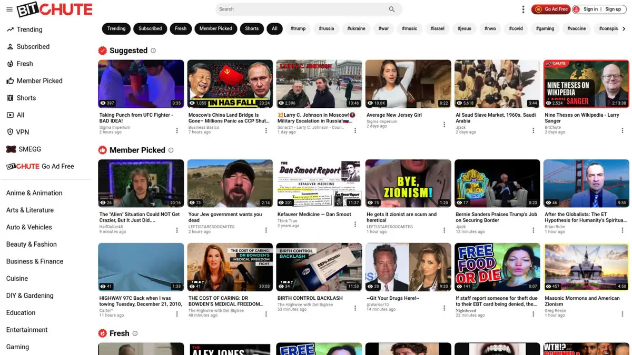Click the Search input field
The image size is (632, 355).
[303, 9]
